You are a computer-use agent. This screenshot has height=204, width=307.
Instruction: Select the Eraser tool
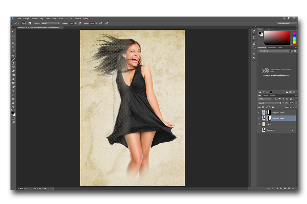13,71
